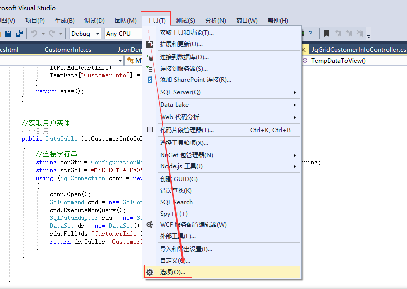Screen dimensions: 407x289
Task: Click the uncomment lines toolbar icon
Action: point(312,33)
